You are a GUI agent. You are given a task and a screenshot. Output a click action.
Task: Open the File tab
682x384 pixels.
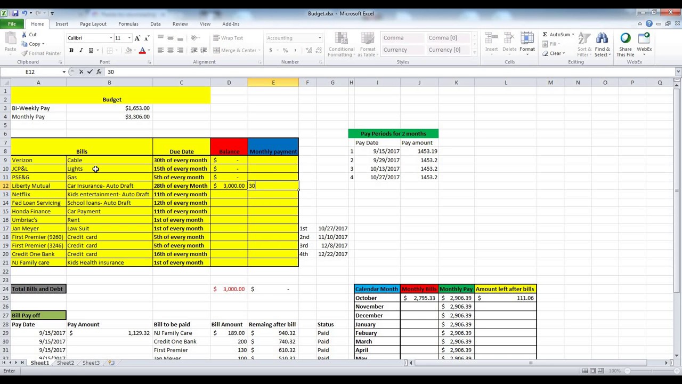pos(12,24)
